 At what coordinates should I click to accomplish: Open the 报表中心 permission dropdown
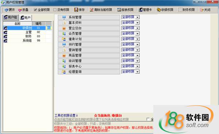pos(138,66)
